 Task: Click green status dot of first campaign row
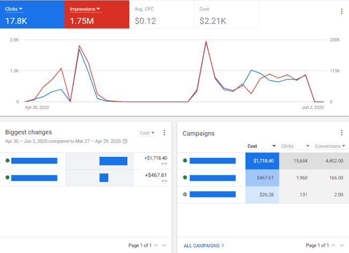click(185, 161)
